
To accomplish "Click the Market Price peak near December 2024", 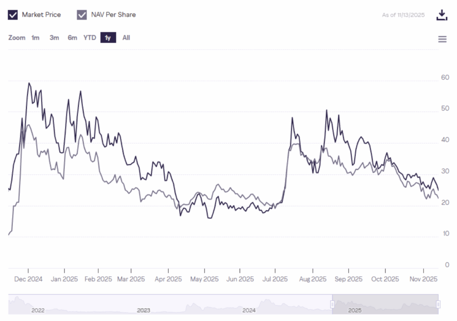I will pyautogui.click(x=29, y=83).
